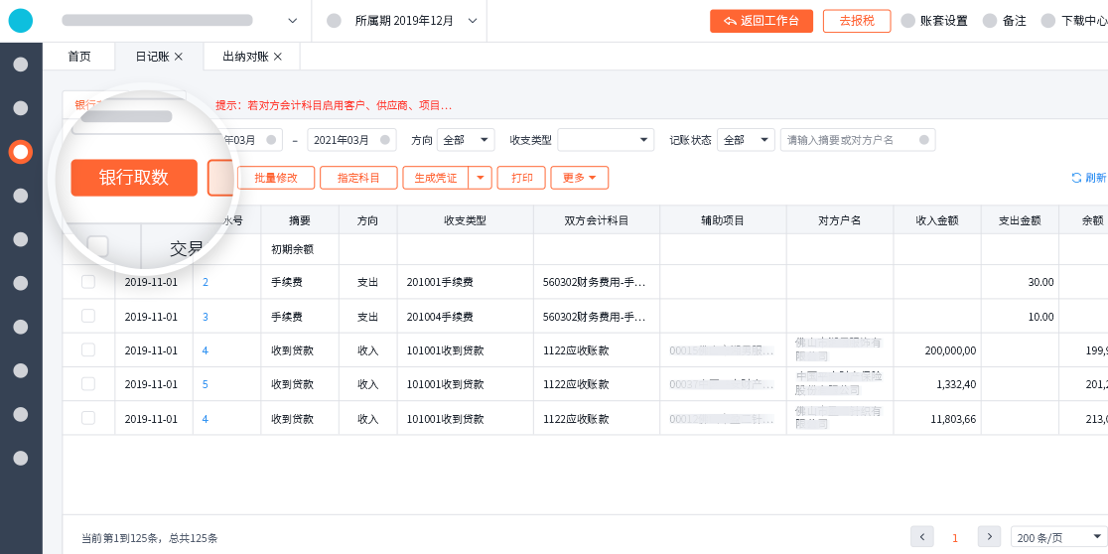Go to the previous page arrow
Viewport: 1108px width, 554px height.
point(922,537)
